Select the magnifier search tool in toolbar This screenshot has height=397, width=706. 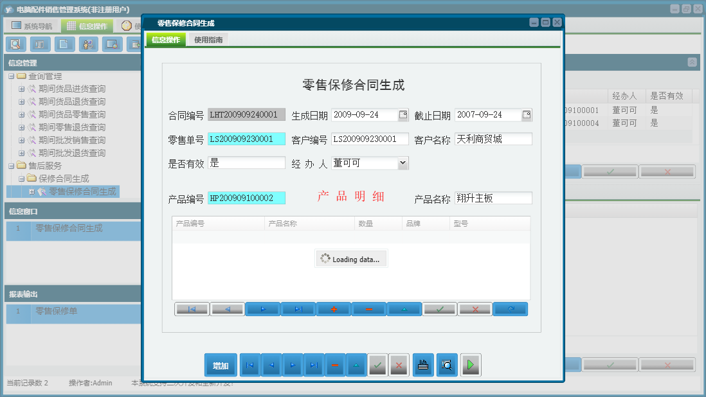pos(15,44)
